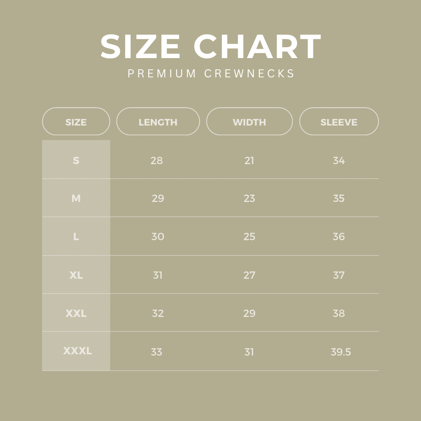Select the WIDTH column header pill

249,122
